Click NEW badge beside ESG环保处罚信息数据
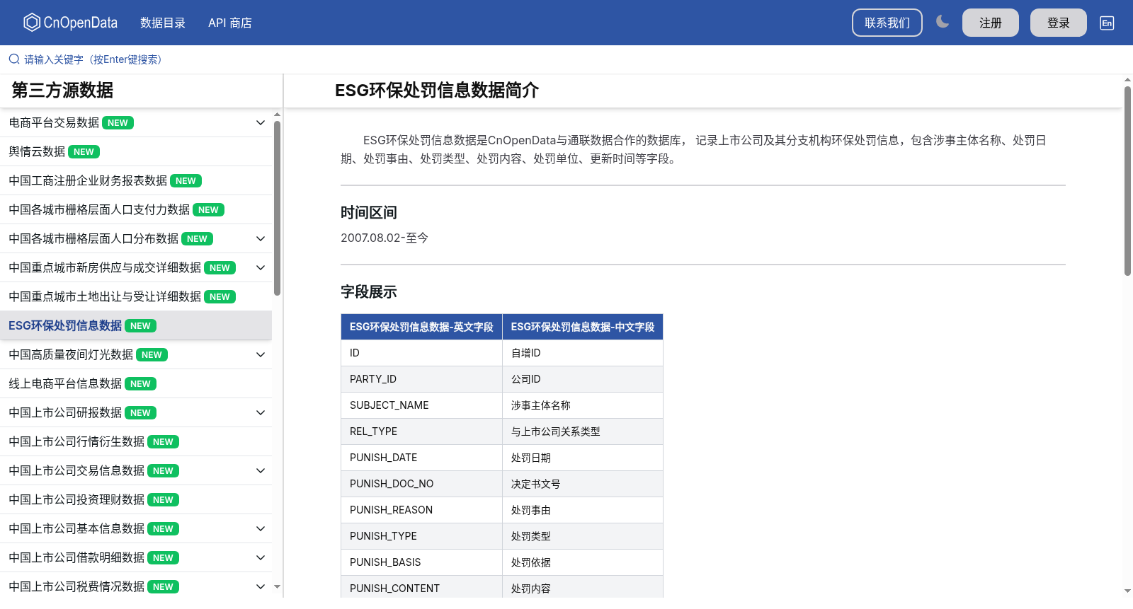 140,326
